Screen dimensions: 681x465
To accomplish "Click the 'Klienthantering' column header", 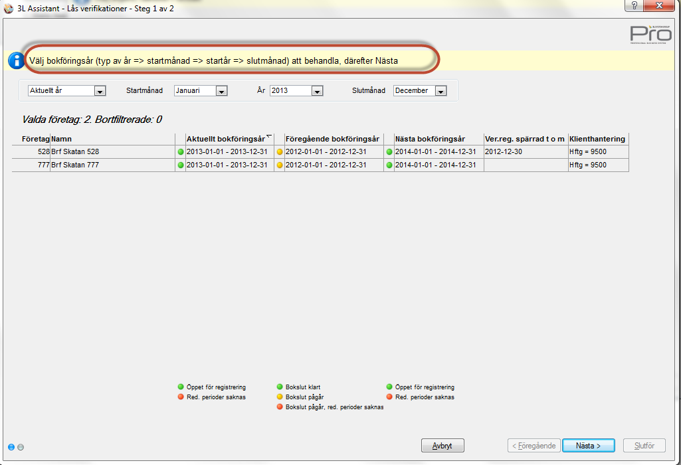I will 598,139.
